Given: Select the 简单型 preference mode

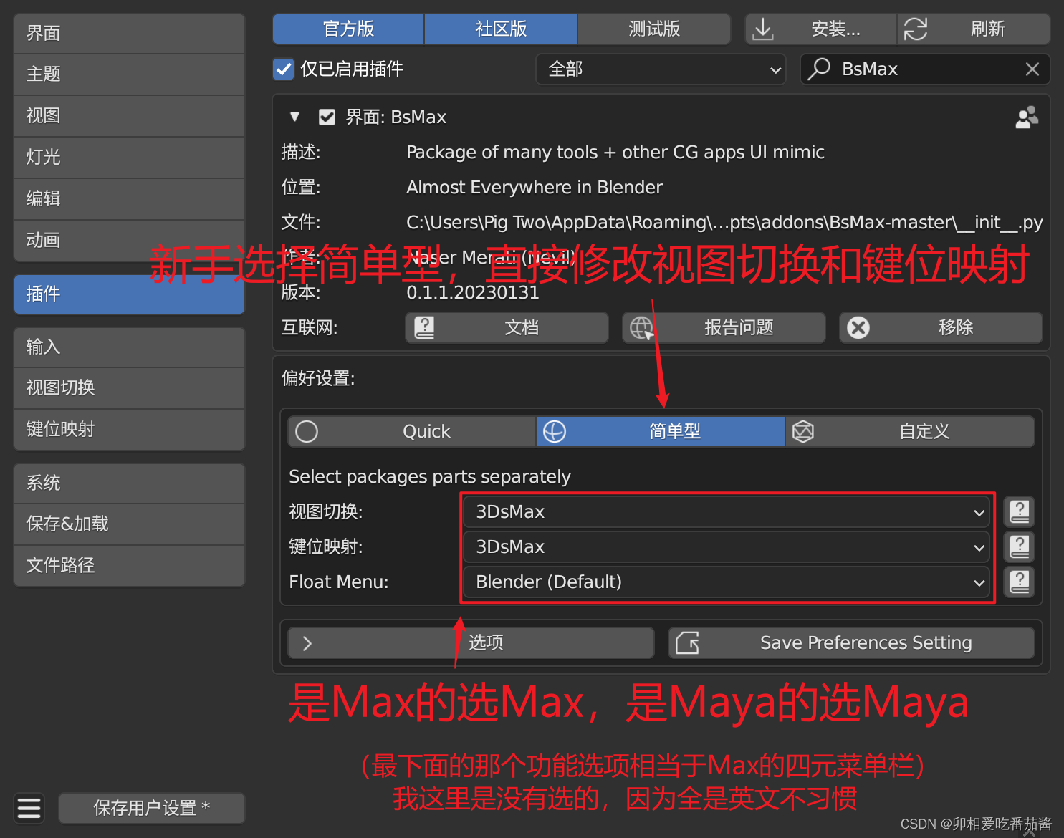Looking at the screenshot, I should (661, 432).
